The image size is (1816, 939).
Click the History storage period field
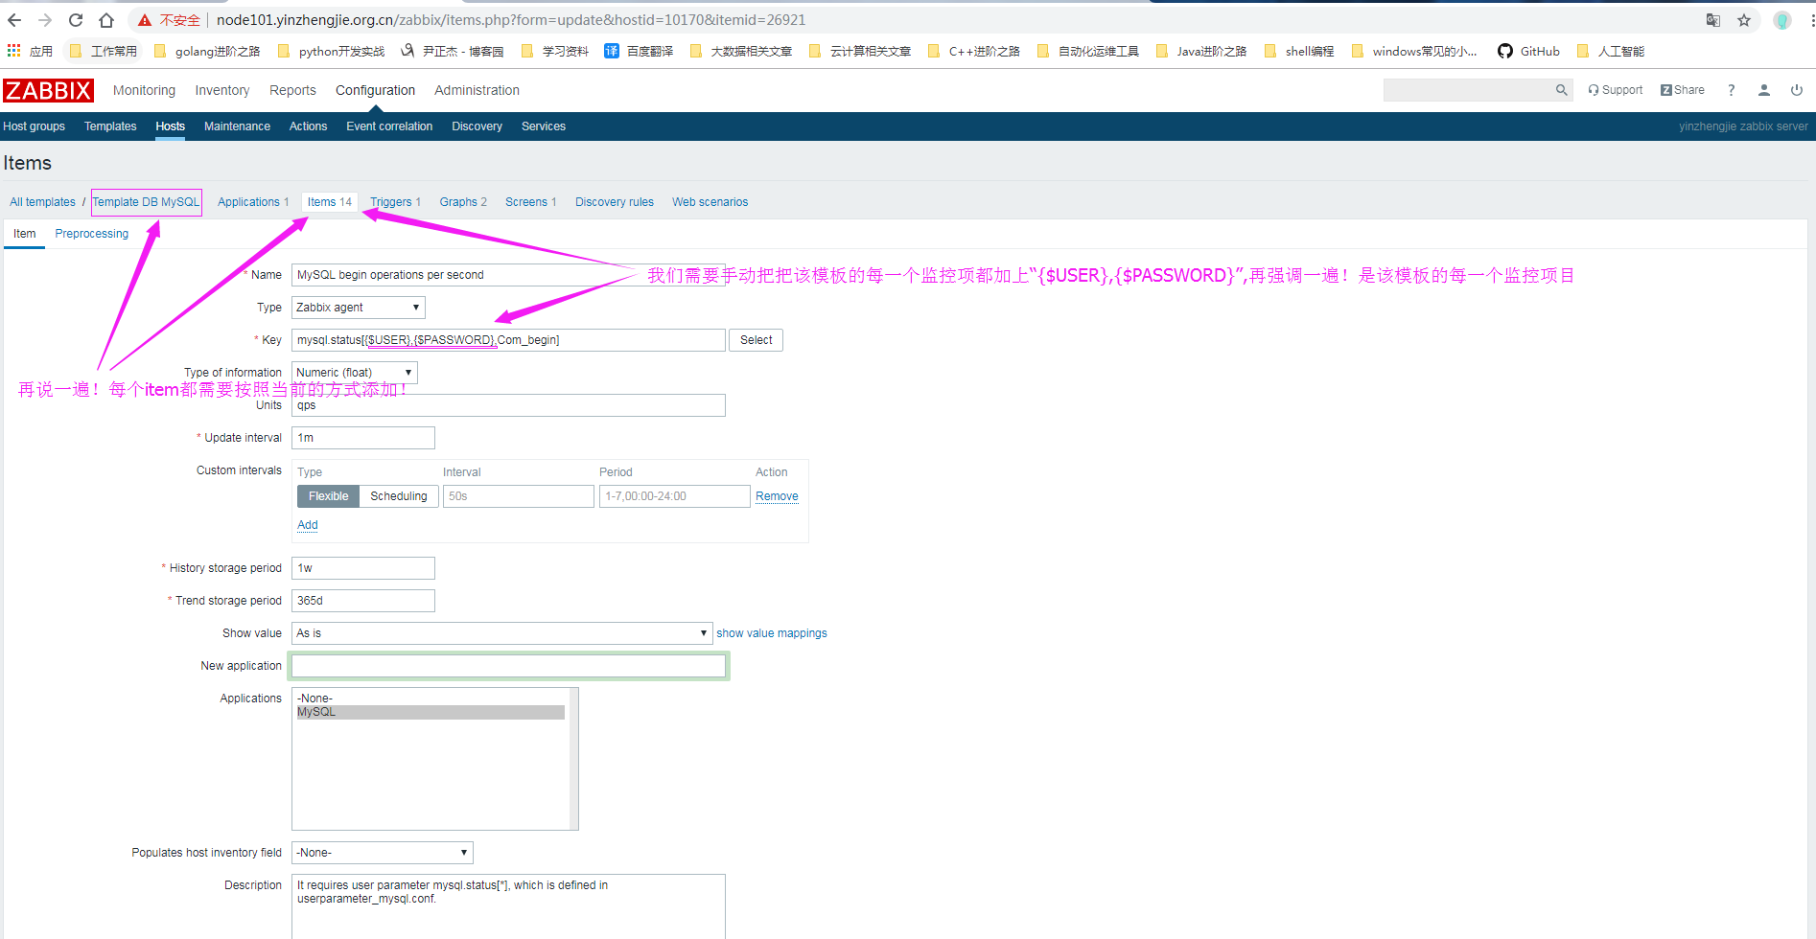pos(362,568)
